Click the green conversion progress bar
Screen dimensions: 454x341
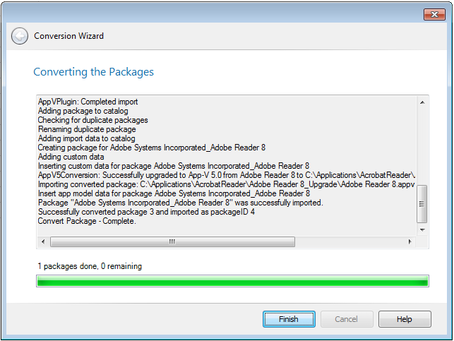coord(232,282)
